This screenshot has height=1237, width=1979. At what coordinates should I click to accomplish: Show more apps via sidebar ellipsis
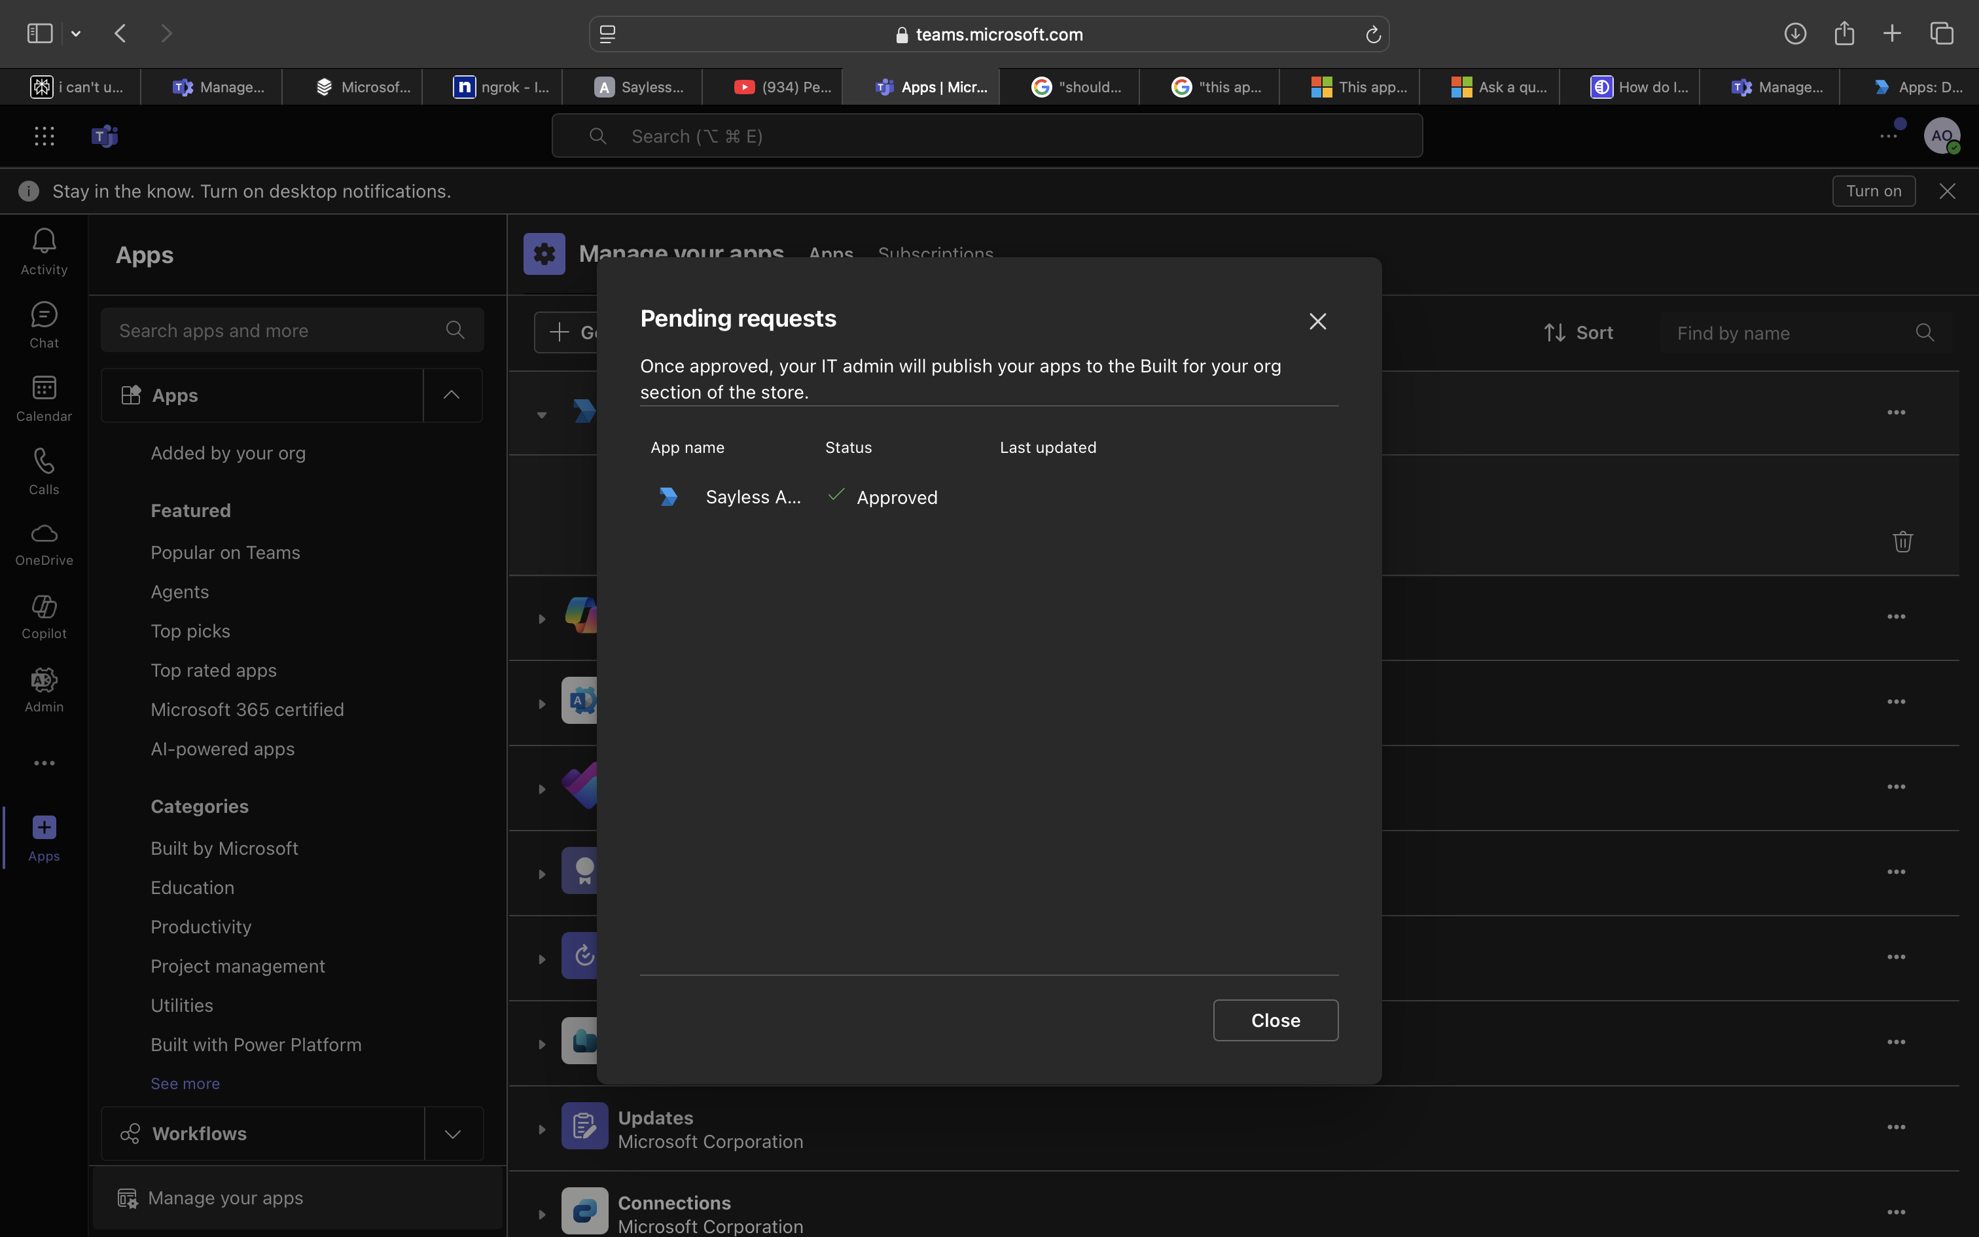[x=44, y=763]
